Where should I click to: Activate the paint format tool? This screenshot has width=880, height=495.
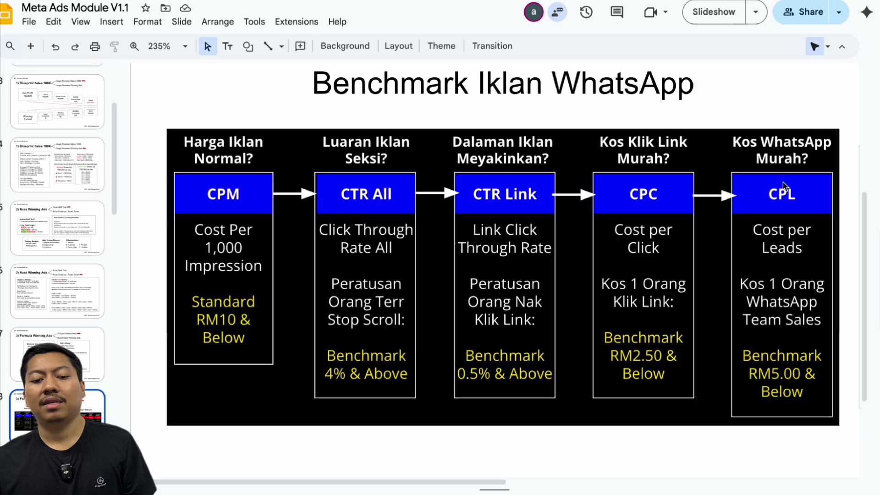(x=114, y=46)
